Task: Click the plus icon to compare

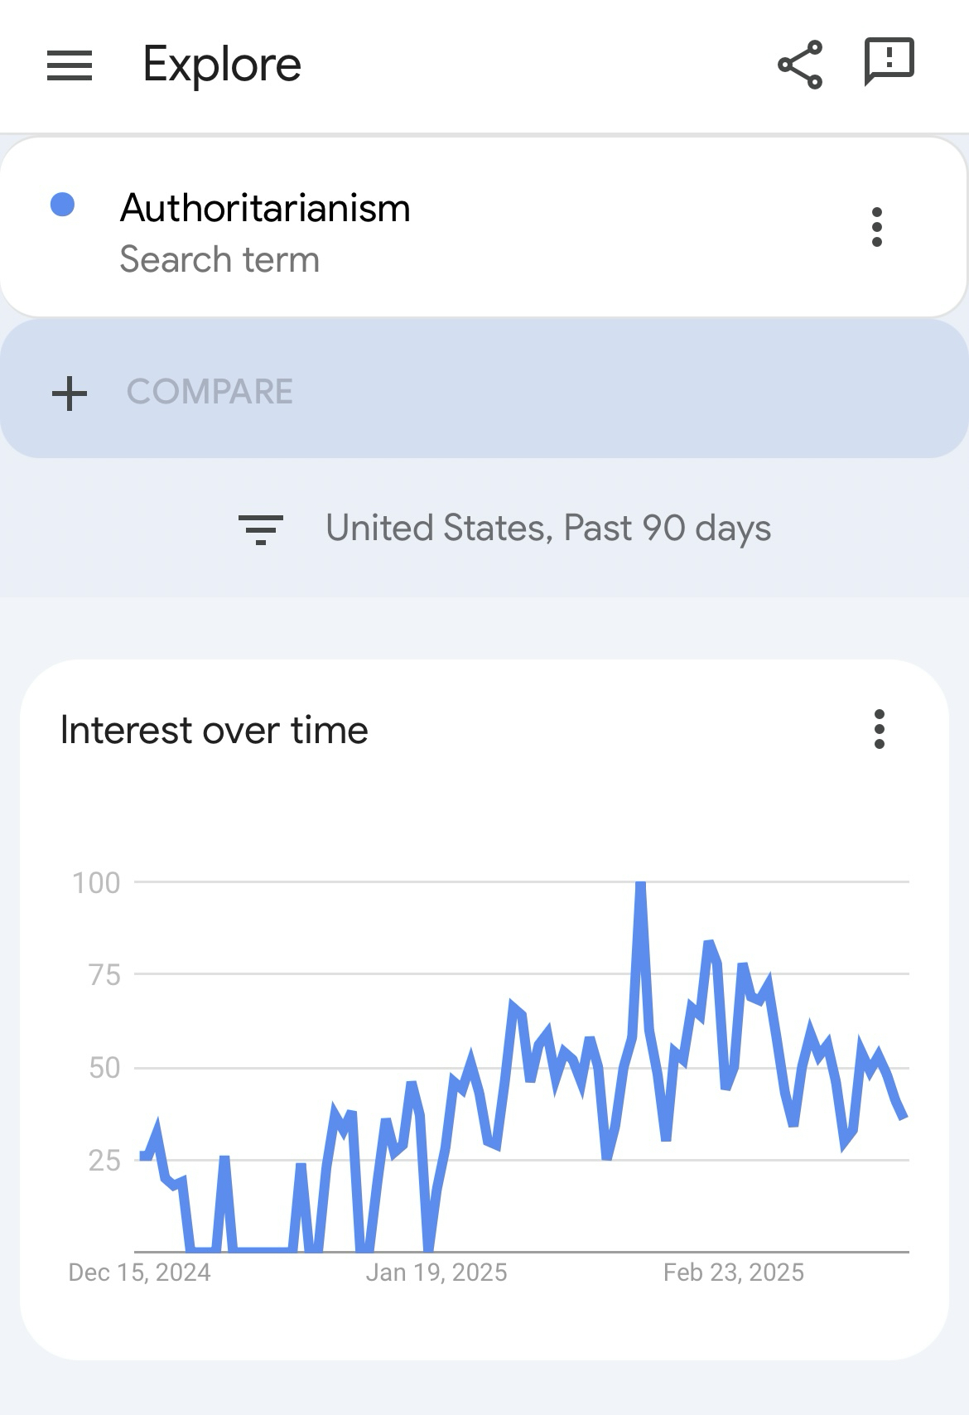Action: point(70,393)
